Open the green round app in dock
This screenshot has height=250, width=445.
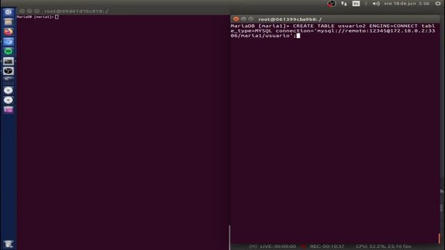(x=8, y=51)
